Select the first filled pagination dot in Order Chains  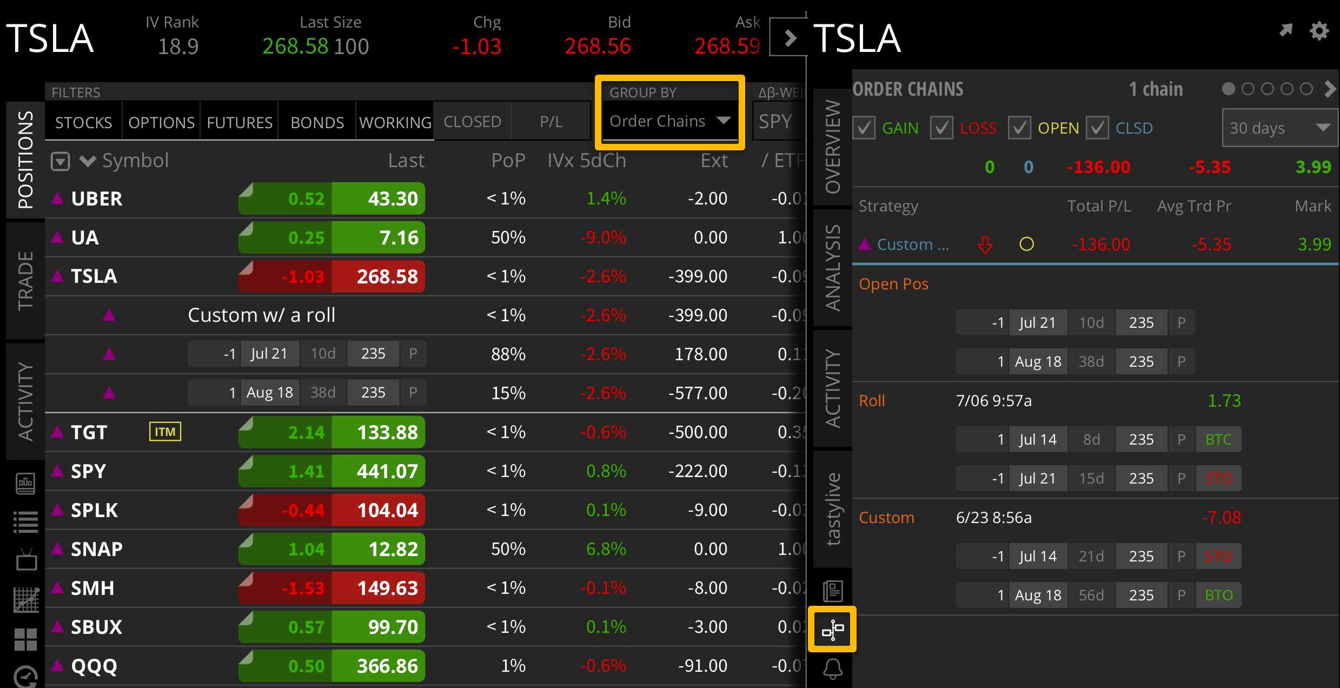(1229, 89)
